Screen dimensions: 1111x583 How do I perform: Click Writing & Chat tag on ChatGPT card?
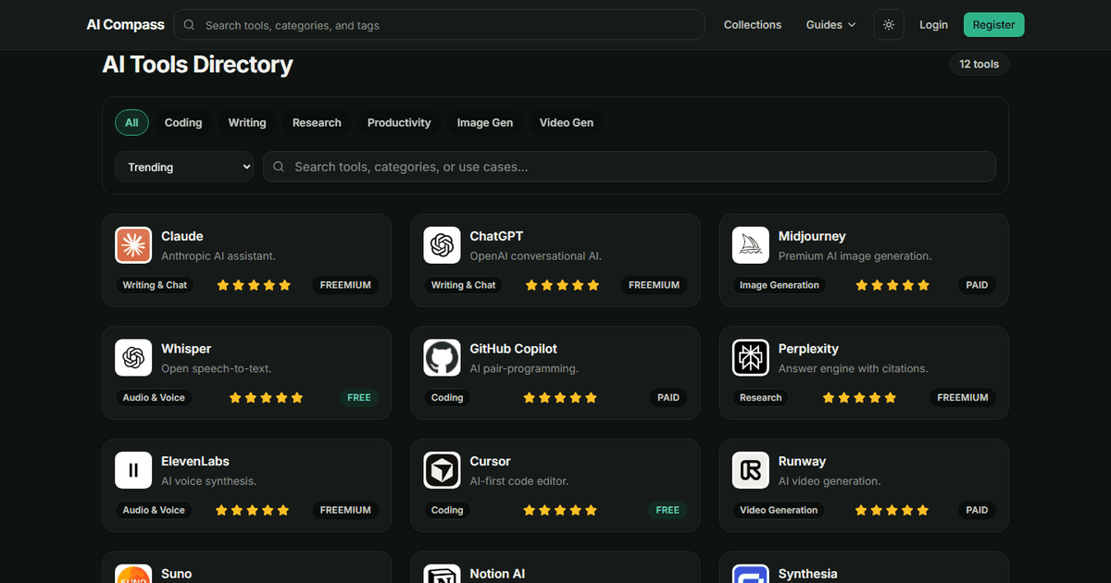point(463,285)
